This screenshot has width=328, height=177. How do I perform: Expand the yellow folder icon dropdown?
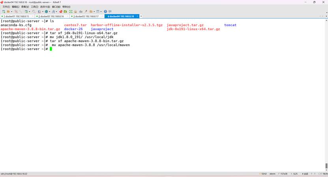94,11
